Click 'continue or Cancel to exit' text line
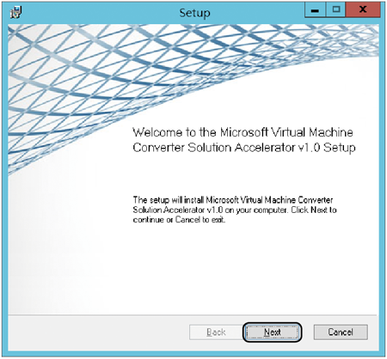Viewport: 387px width, 359px height. pyautogui.click(x=179, y=220)
